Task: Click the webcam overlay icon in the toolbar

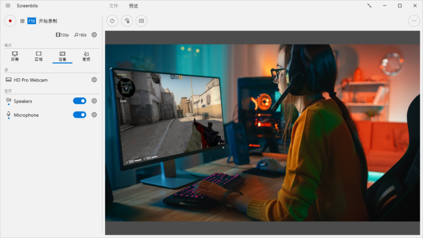Action: [x=127, y=21]
